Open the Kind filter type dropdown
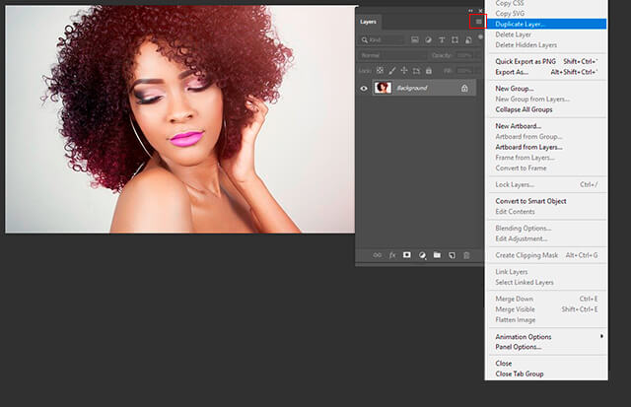 point(382,39)
